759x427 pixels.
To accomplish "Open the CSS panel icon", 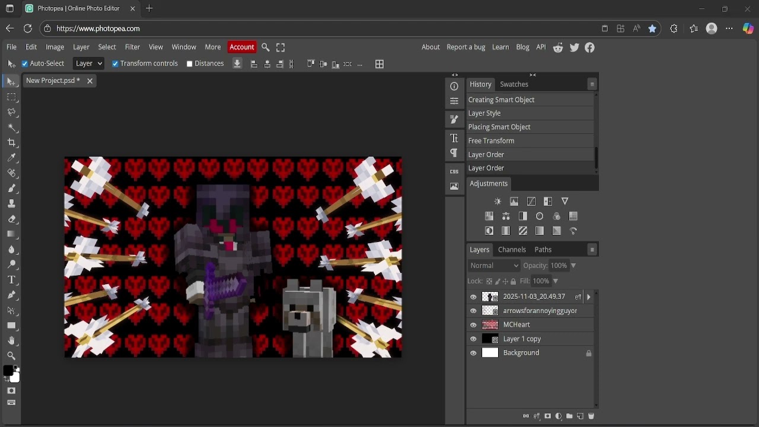I will click(x=454, y=171).
